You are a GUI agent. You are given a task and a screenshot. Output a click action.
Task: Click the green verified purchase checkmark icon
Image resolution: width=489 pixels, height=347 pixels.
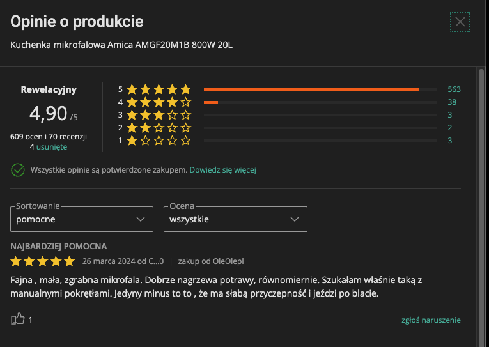18,170
